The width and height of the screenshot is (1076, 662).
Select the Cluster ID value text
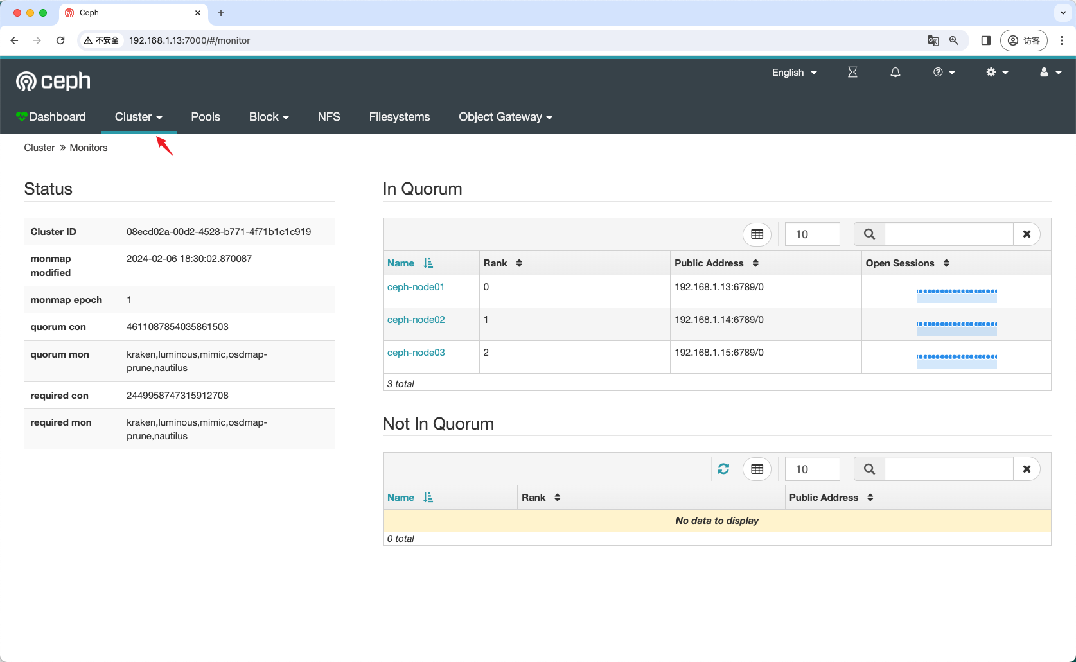click(219, 232)
